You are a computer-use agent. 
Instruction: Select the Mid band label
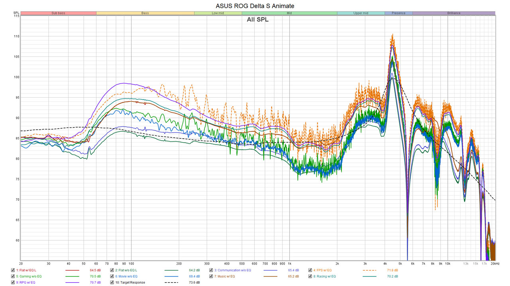[289, 13]
